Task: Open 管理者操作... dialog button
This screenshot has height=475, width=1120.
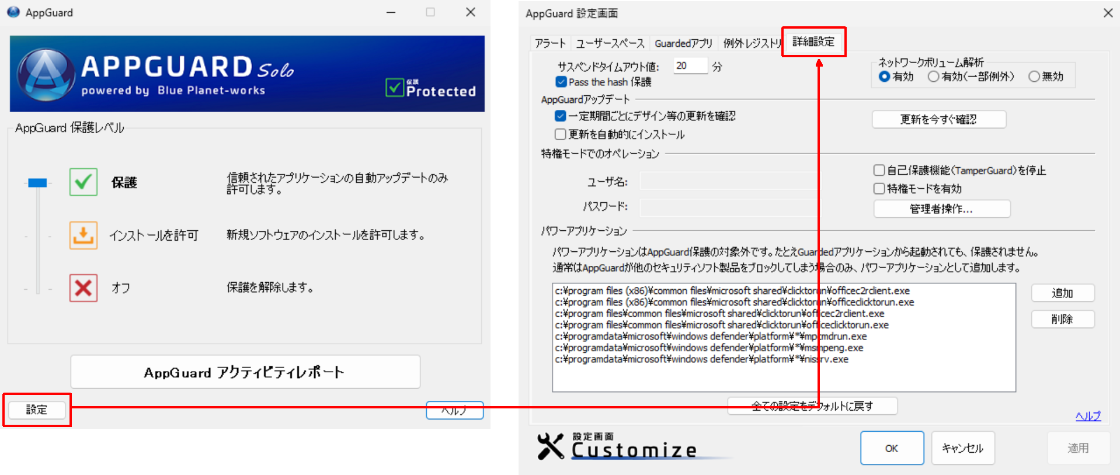Action: coord(942,209)
